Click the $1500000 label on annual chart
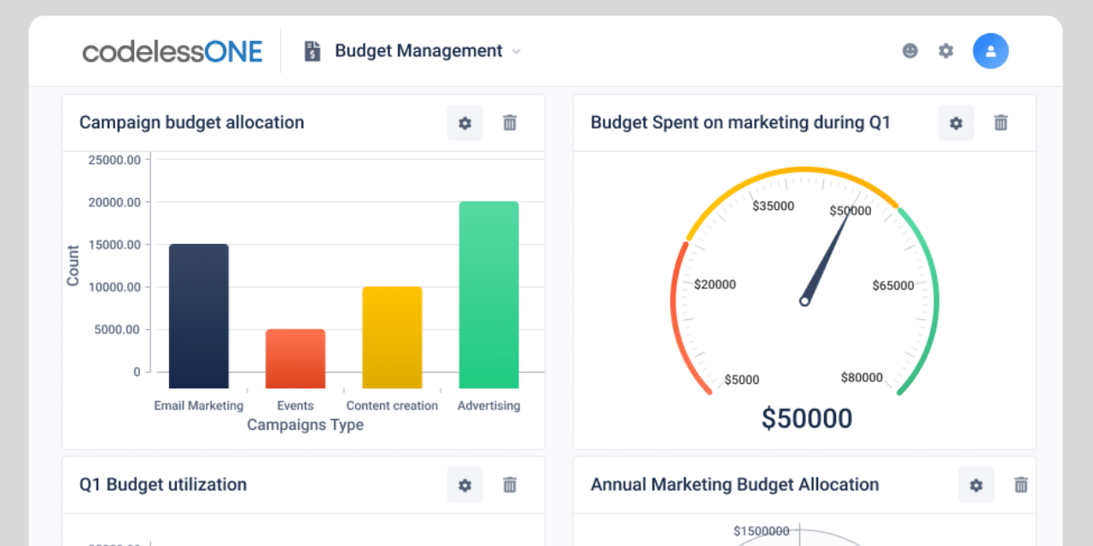 [762, 531]
